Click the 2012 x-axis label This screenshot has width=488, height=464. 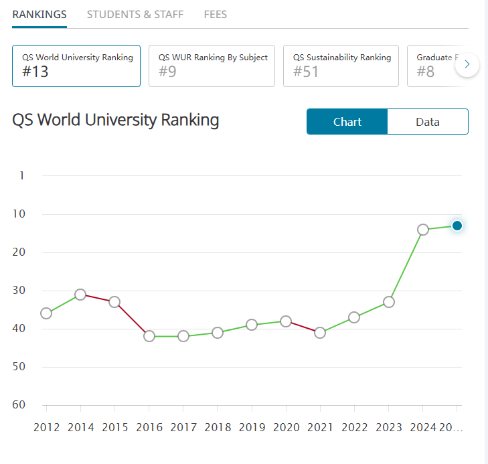(x=46, y=428)
